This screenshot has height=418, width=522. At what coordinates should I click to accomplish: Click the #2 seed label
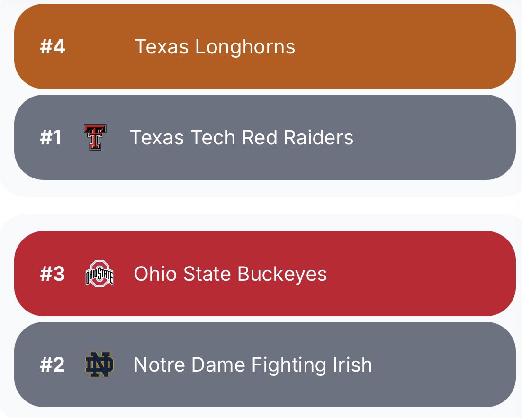(52, 365)
